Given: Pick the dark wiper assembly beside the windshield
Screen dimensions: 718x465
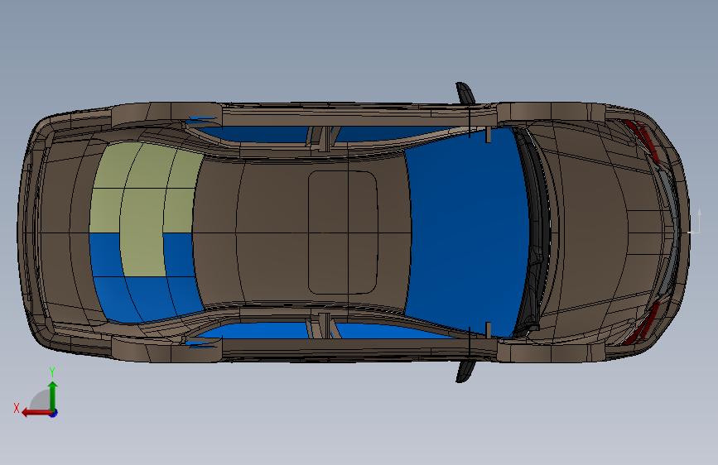Looking at the screenshot, I should (x=536, y=231).
